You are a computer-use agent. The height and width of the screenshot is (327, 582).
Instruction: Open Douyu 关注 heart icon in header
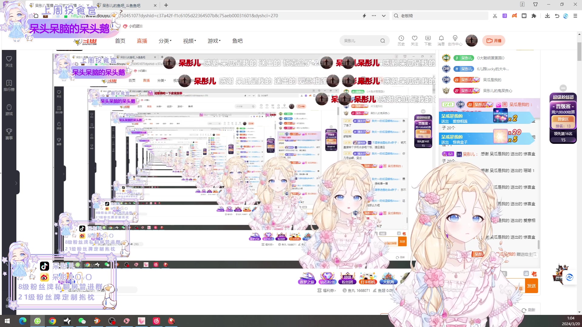pos(414,40)
